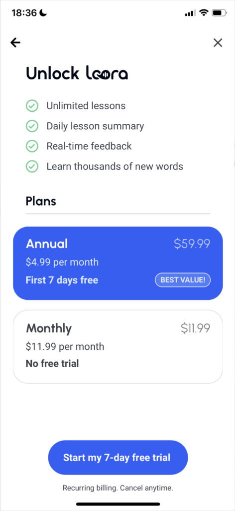Select the Annual plan card

118,263
